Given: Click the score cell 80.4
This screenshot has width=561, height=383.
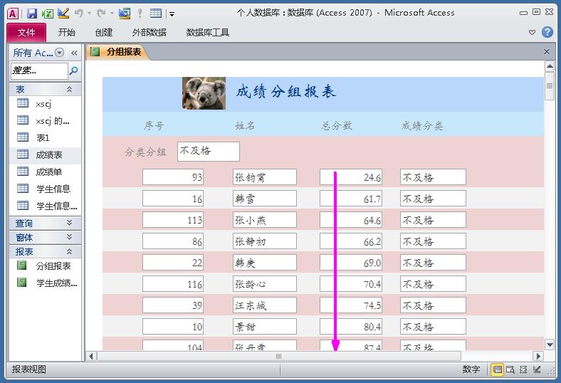Looking at the screenshot, I should coord(351,327).
